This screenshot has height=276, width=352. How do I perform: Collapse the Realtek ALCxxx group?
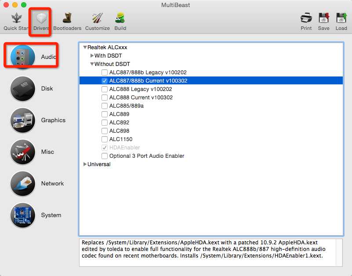85,47
